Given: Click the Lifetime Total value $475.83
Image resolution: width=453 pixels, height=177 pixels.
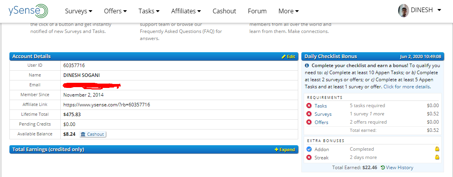Looking at the screenshot, I should (72, 114).
